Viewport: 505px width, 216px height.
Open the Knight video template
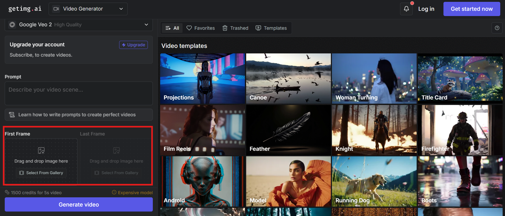(x=374, y=130)
